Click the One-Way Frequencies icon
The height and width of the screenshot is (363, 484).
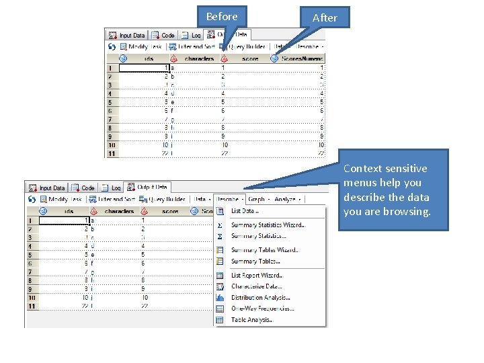coord(220,309)
